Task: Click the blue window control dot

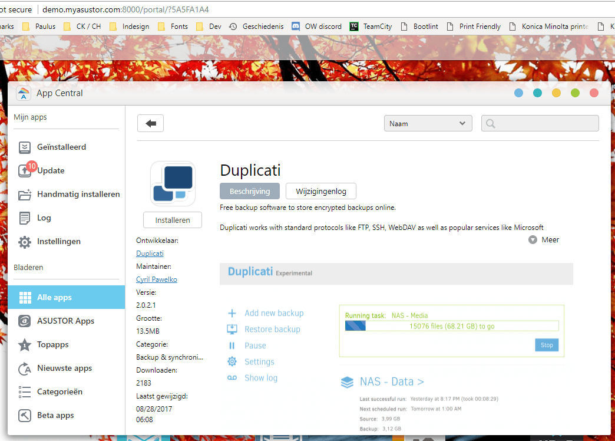Action: [x=518, y=93]
